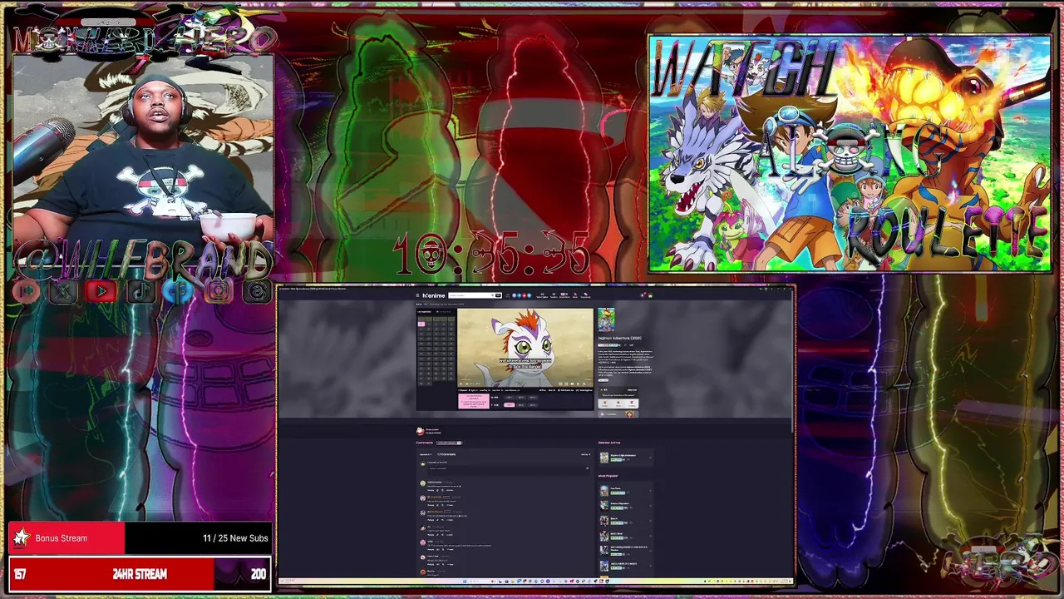1064x599 pixels.
Task: Open Bleach thumbnail in Most Popular
Action: pos(604,521)
